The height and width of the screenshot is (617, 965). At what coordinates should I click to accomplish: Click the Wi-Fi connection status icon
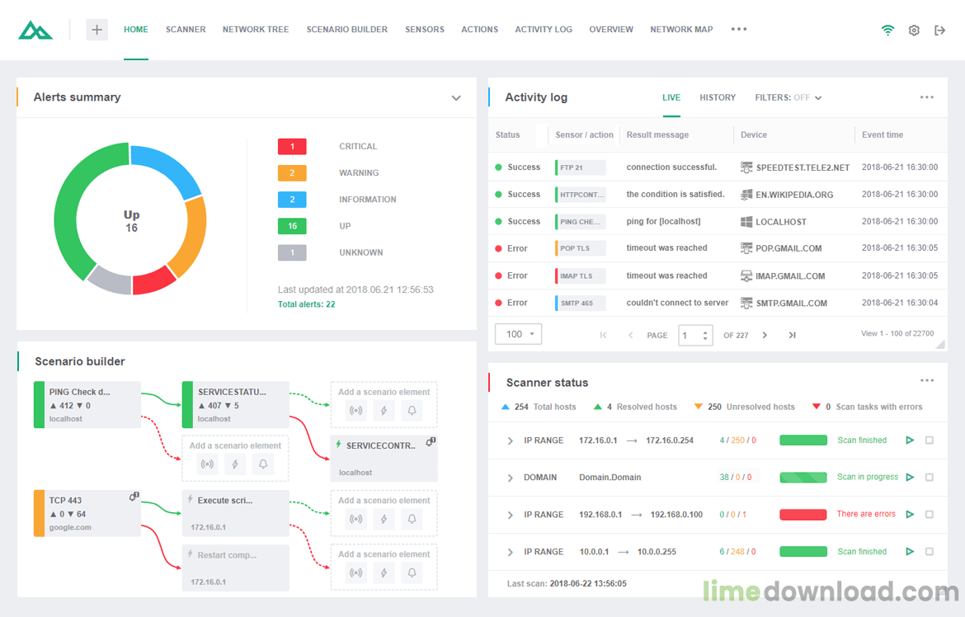pyautogui.click(x=887, y=30)
